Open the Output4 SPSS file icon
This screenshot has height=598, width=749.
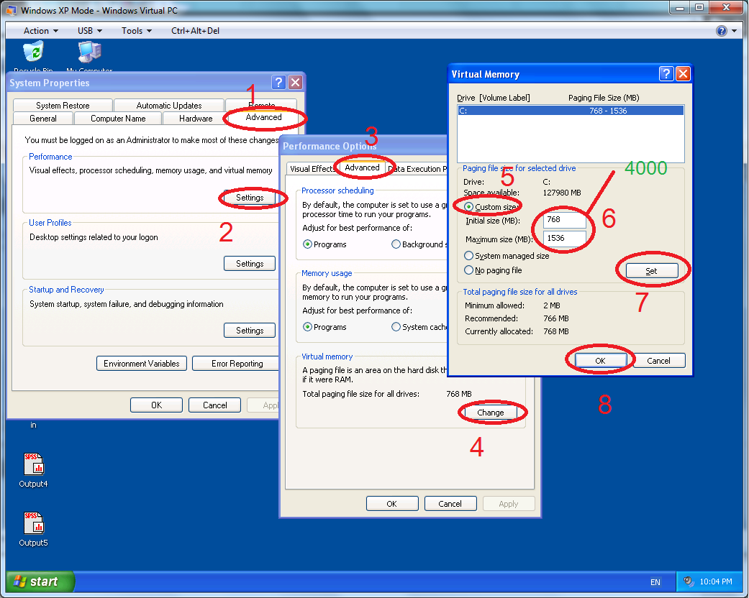(33, 464)
